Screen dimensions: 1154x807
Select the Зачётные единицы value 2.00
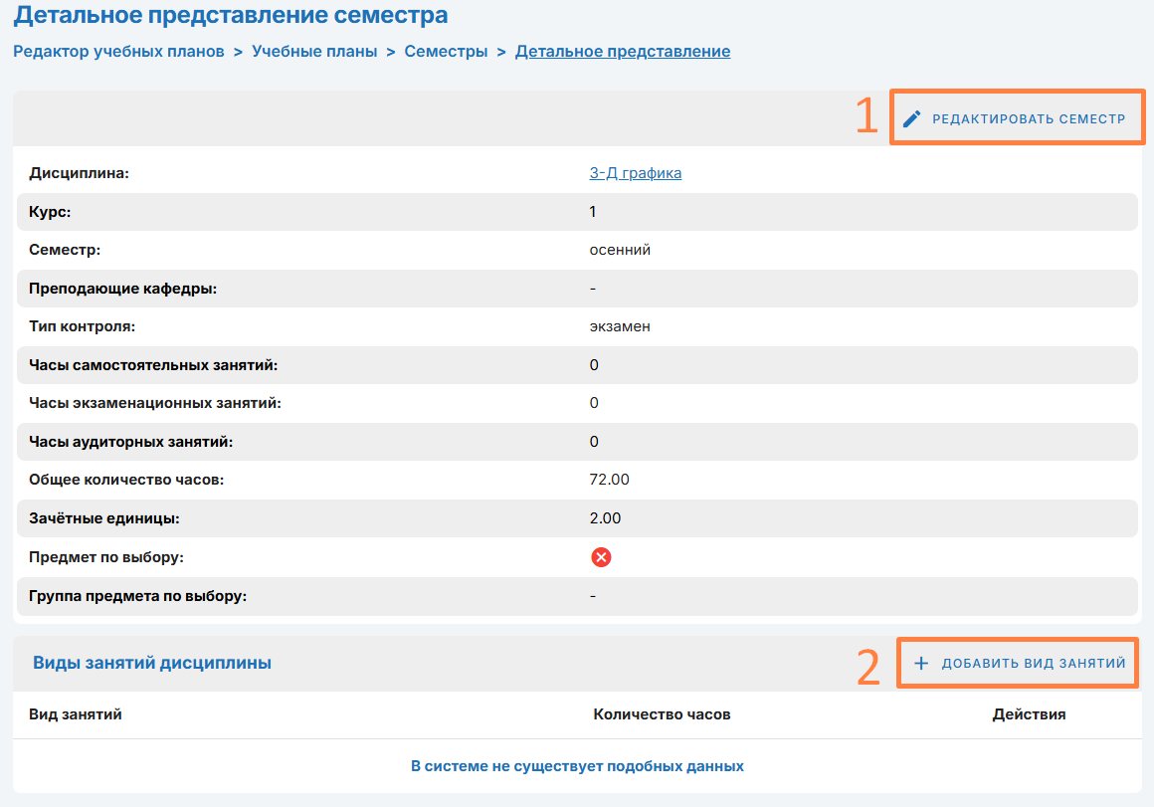click(x=605, y=518)
